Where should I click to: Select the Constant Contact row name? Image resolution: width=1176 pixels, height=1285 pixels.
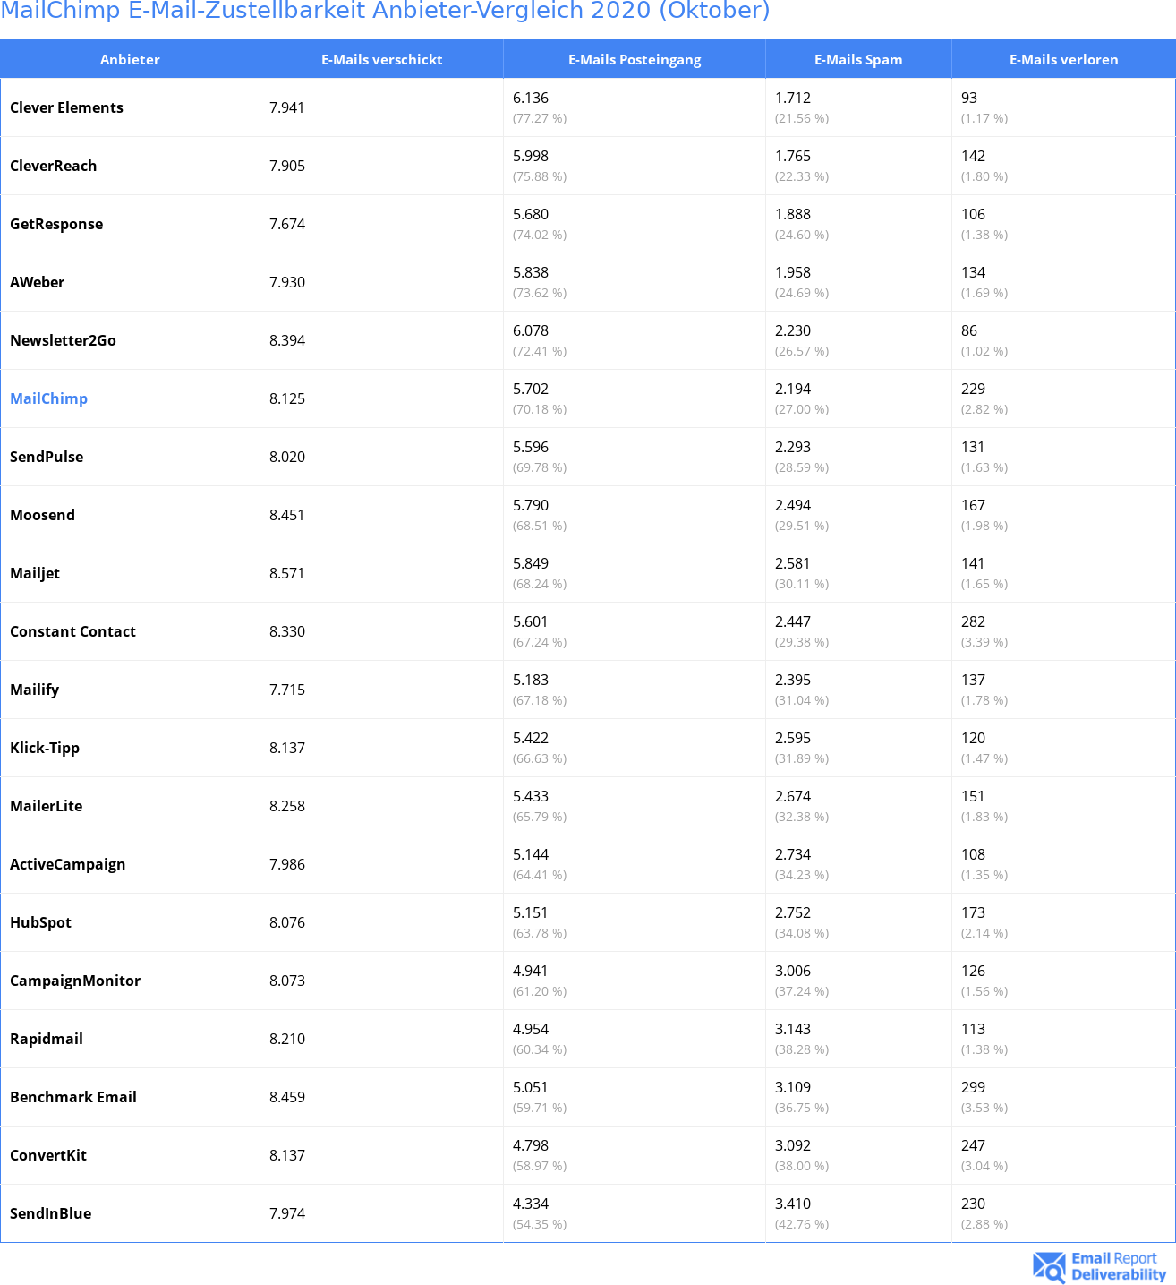(72, 631)
